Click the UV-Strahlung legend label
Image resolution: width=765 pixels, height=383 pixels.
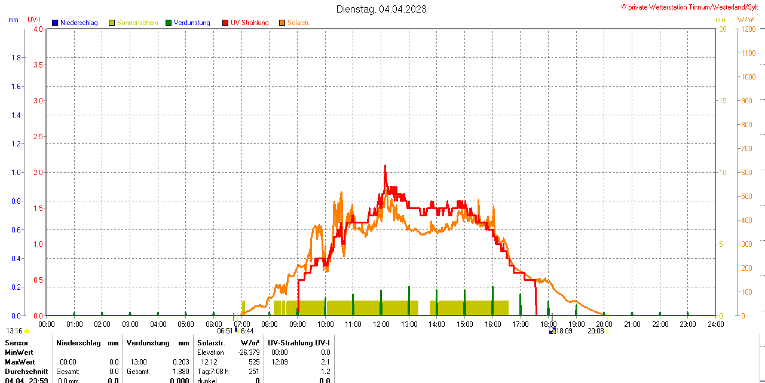tap(249, 23)
